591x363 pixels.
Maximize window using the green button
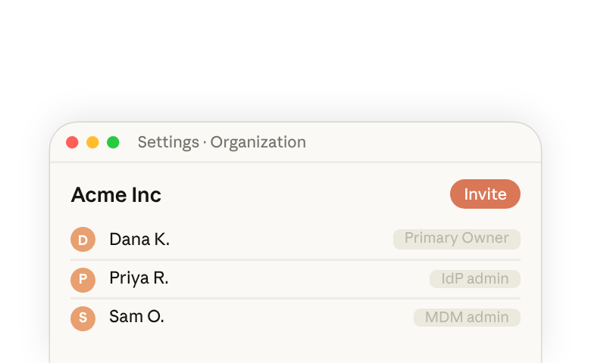(113, 143)
